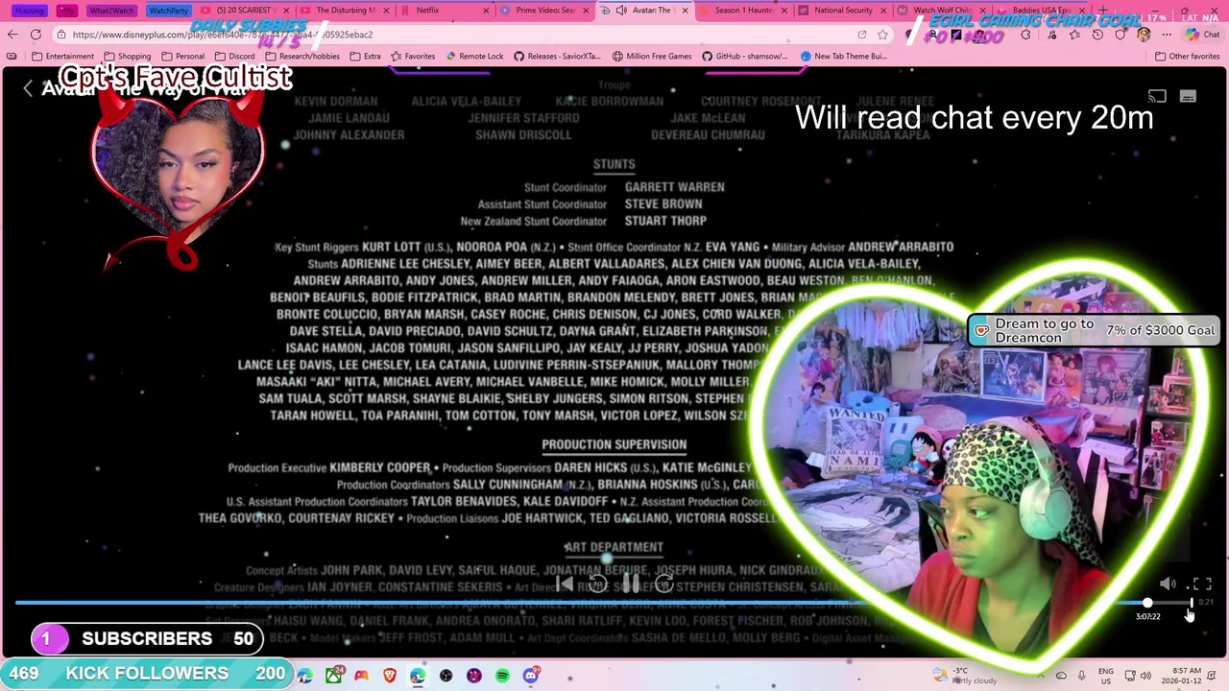The height and width of the screenshot is (691, 1229).
Task: Skip forward 10 seconds in the video
Action: [x=663, y=584]
